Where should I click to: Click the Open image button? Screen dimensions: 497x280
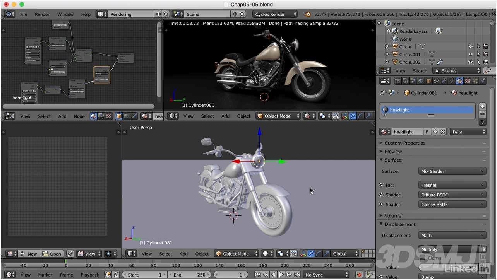click(52, 254)
